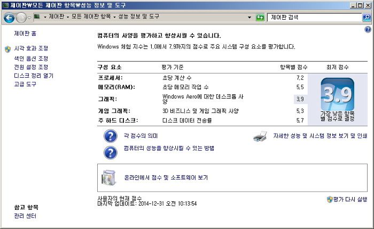Click the 구성 요소 column header
This screenshot has height=229, width=374.
[110, 67]
